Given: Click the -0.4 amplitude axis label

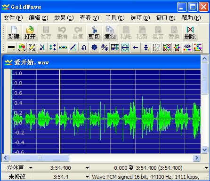Looking at the screenshot, I should (19, 142).
